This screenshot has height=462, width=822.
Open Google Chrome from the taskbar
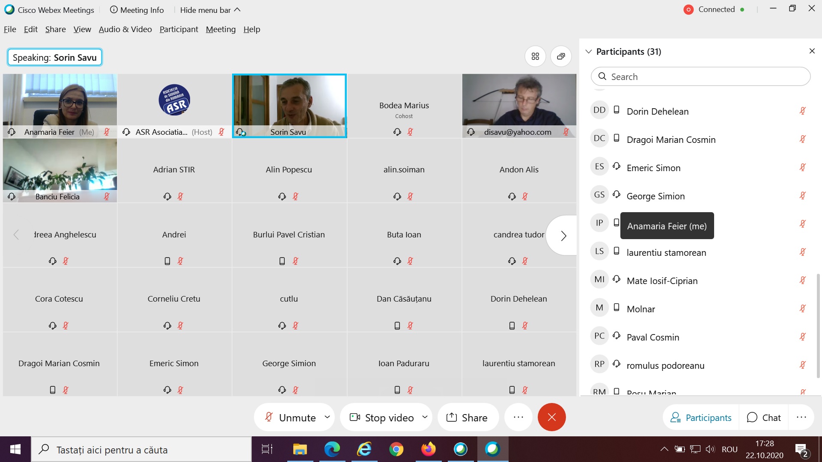tap(396, 450)
